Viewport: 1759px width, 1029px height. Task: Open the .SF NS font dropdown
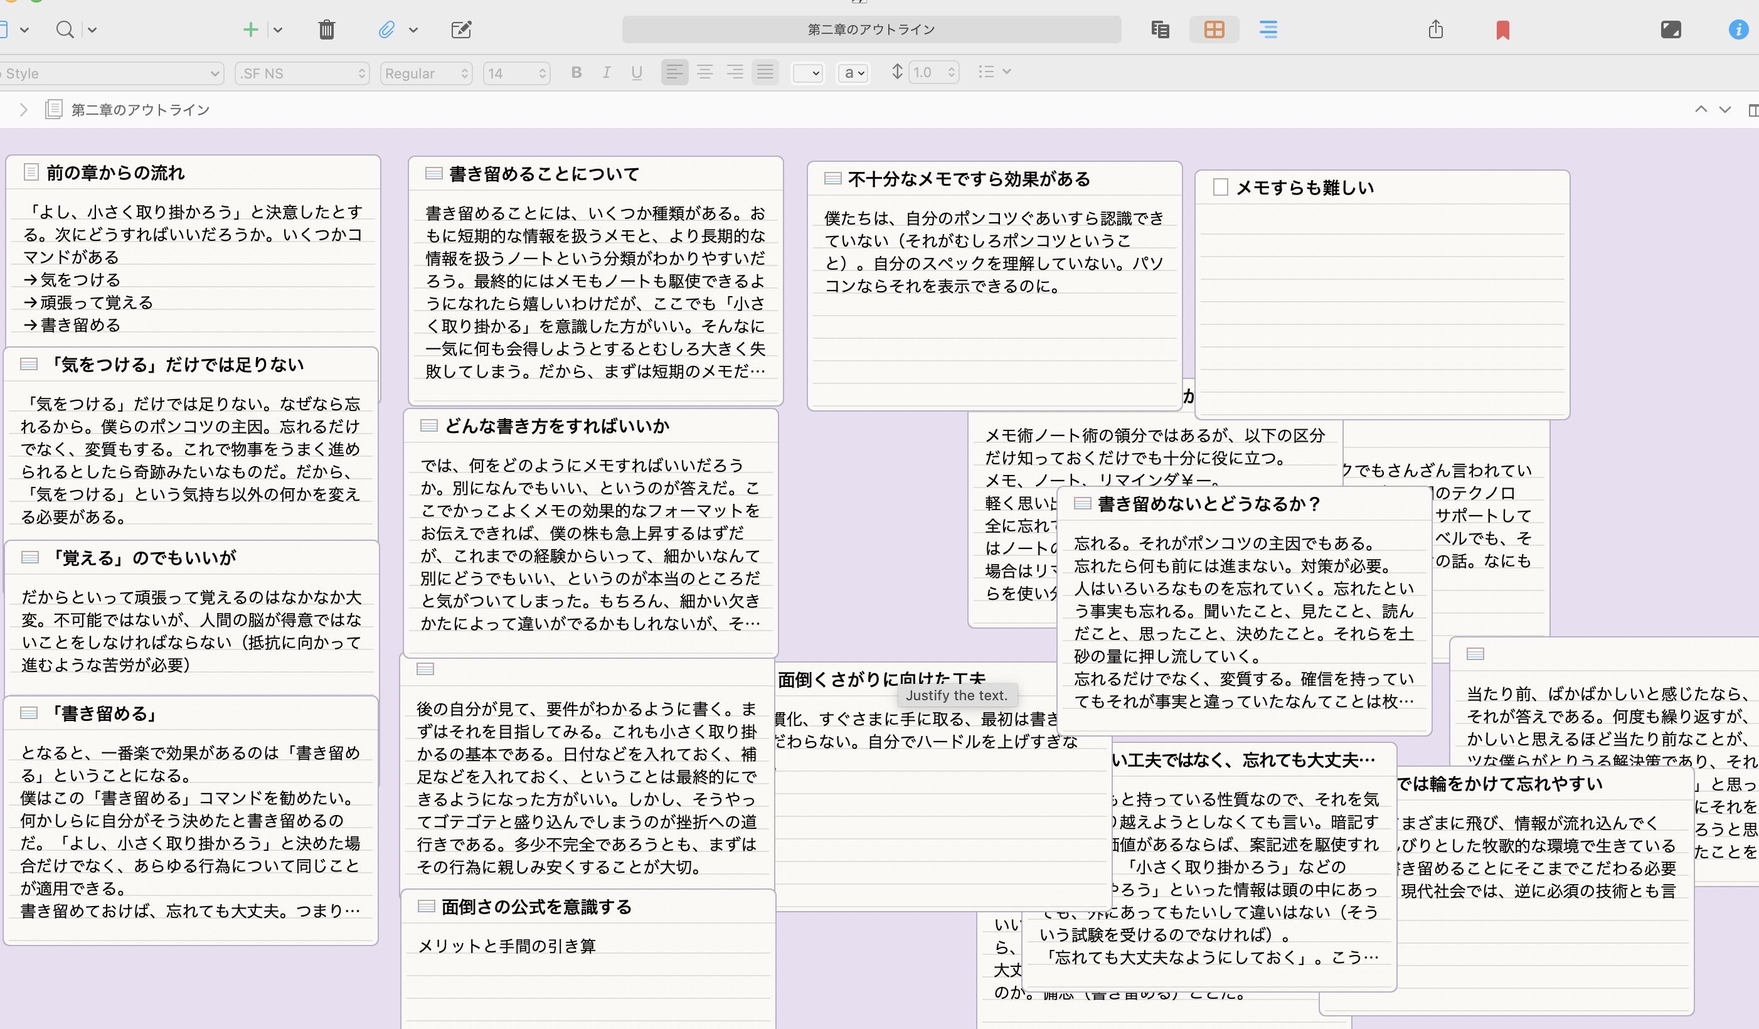(302, 73)
